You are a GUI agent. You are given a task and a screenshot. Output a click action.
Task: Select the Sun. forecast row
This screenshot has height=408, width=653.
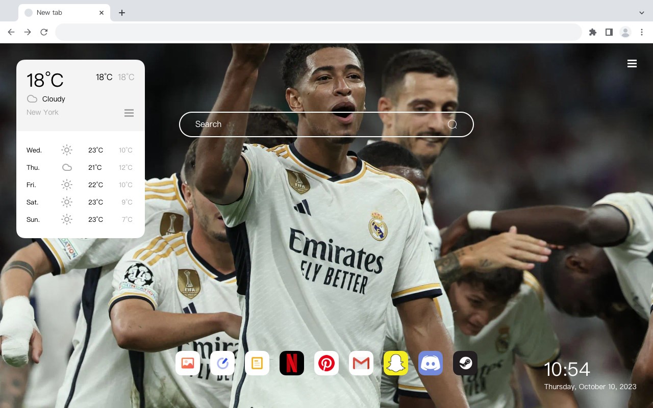pyautogui.click(x=81, y=219)
